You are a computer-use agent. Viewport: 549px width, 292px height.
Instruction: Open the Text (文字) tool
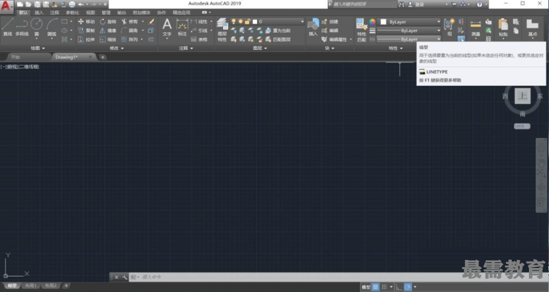point(167,27)
